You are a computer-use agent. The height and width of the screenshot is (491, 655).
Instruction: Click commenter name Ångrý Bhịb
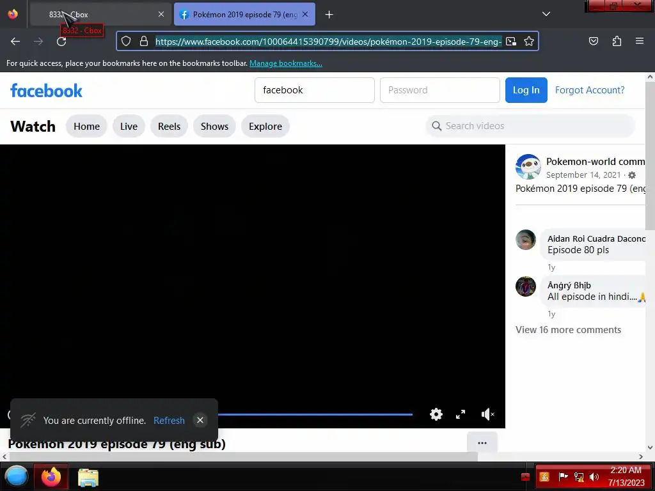569,285
